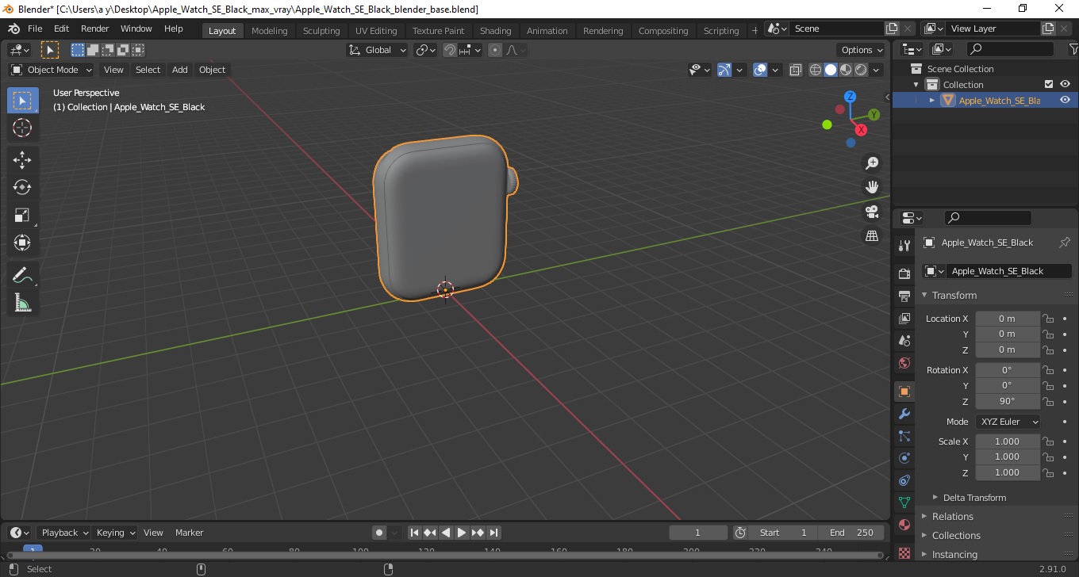This screenshot has height=577, width=1079.
Task: Open the Particle properties tab
Action: 904,436
